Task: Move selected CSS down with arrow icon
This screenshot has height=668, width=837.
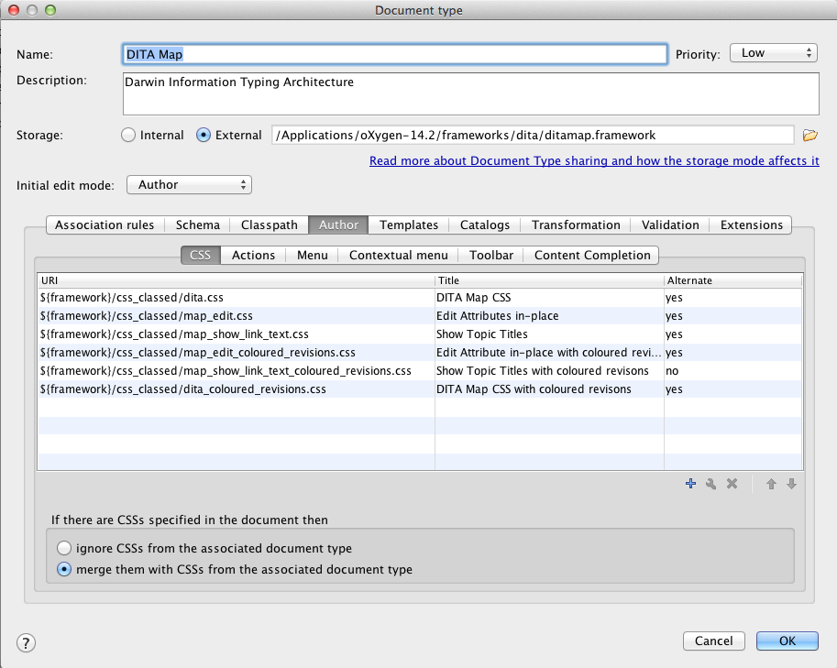Action: pos(791,484)
